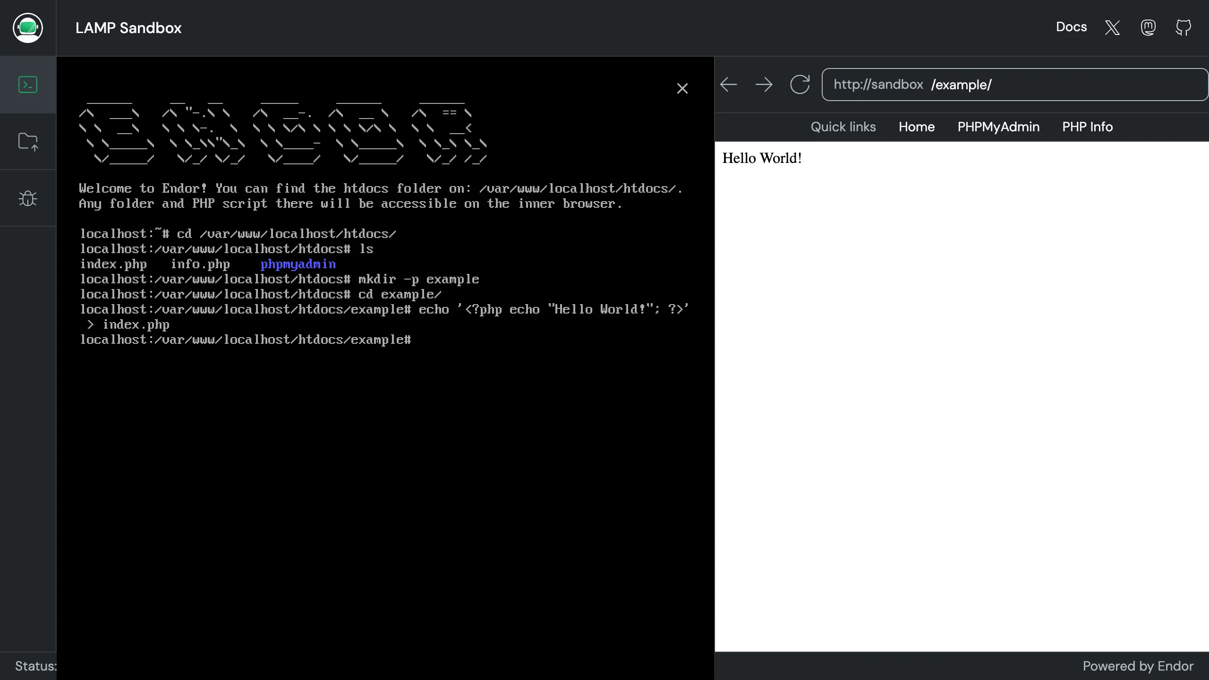The image size is (1209, 680).
Task: Click the browser back navigation arrow
Action: (x=728, y=84)
